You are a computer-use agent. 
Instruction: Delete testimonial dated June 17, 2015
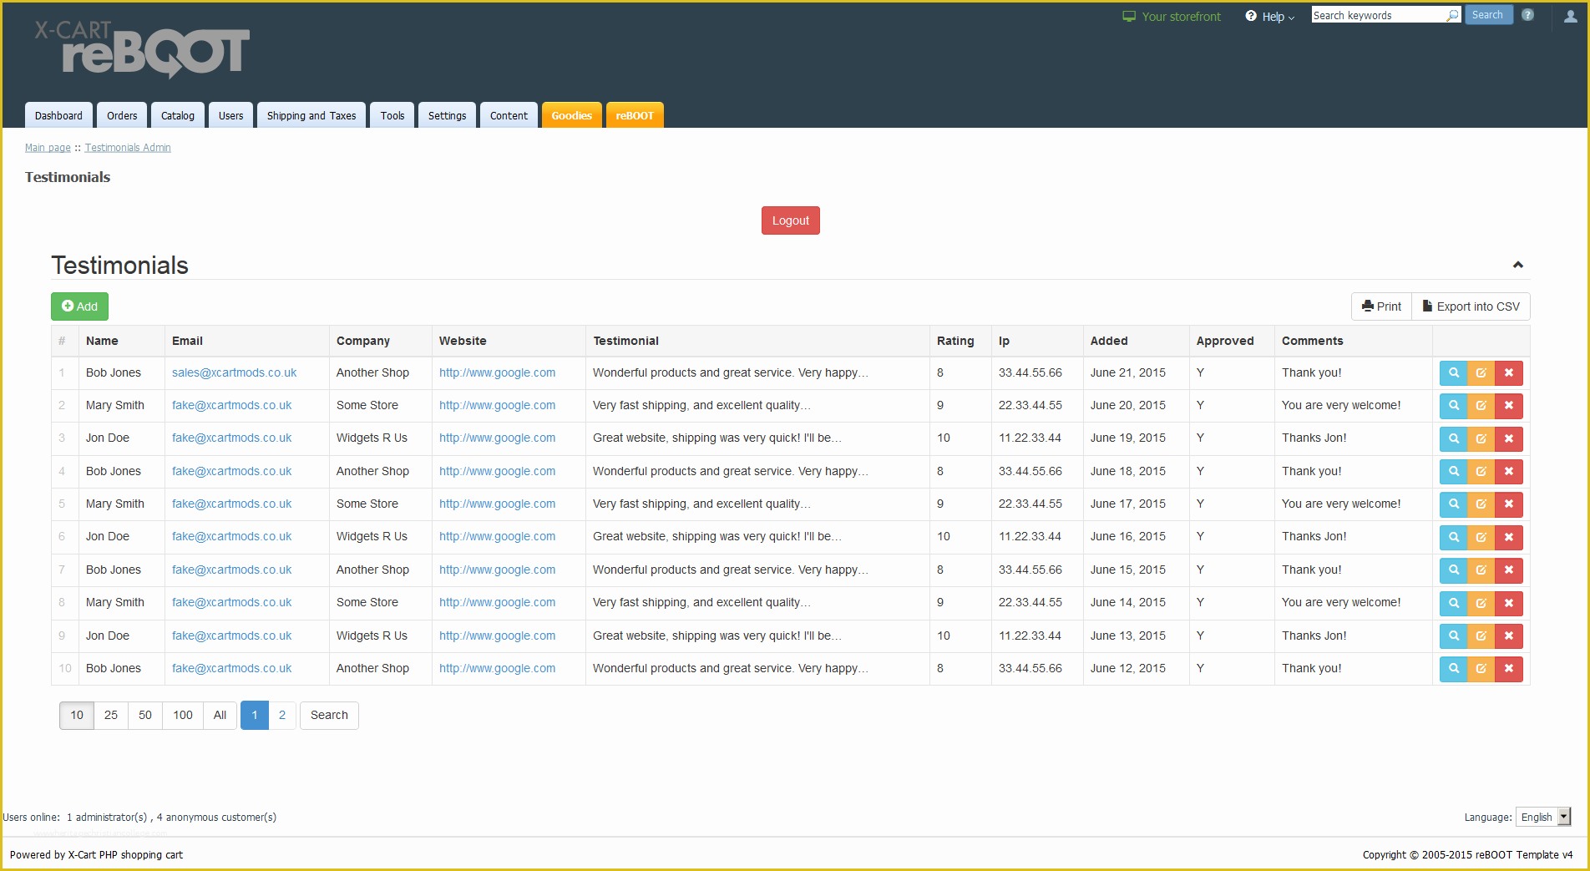pos(1509,504)
